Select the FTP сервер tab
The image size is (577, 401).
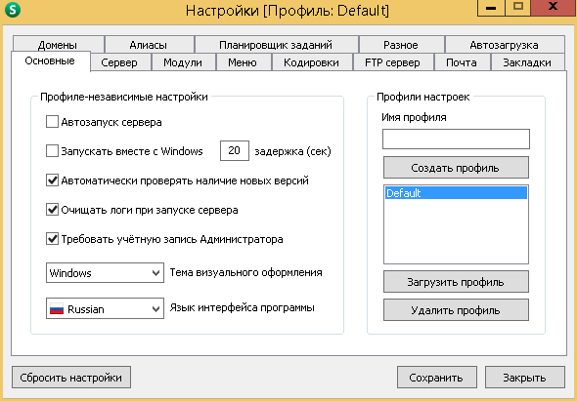click(x=393, y=62)
